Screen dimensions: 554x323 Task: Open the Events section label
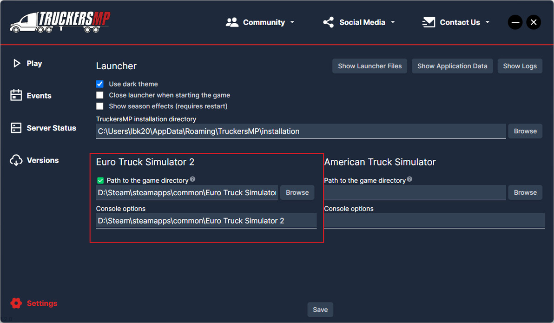coord(39,96)
